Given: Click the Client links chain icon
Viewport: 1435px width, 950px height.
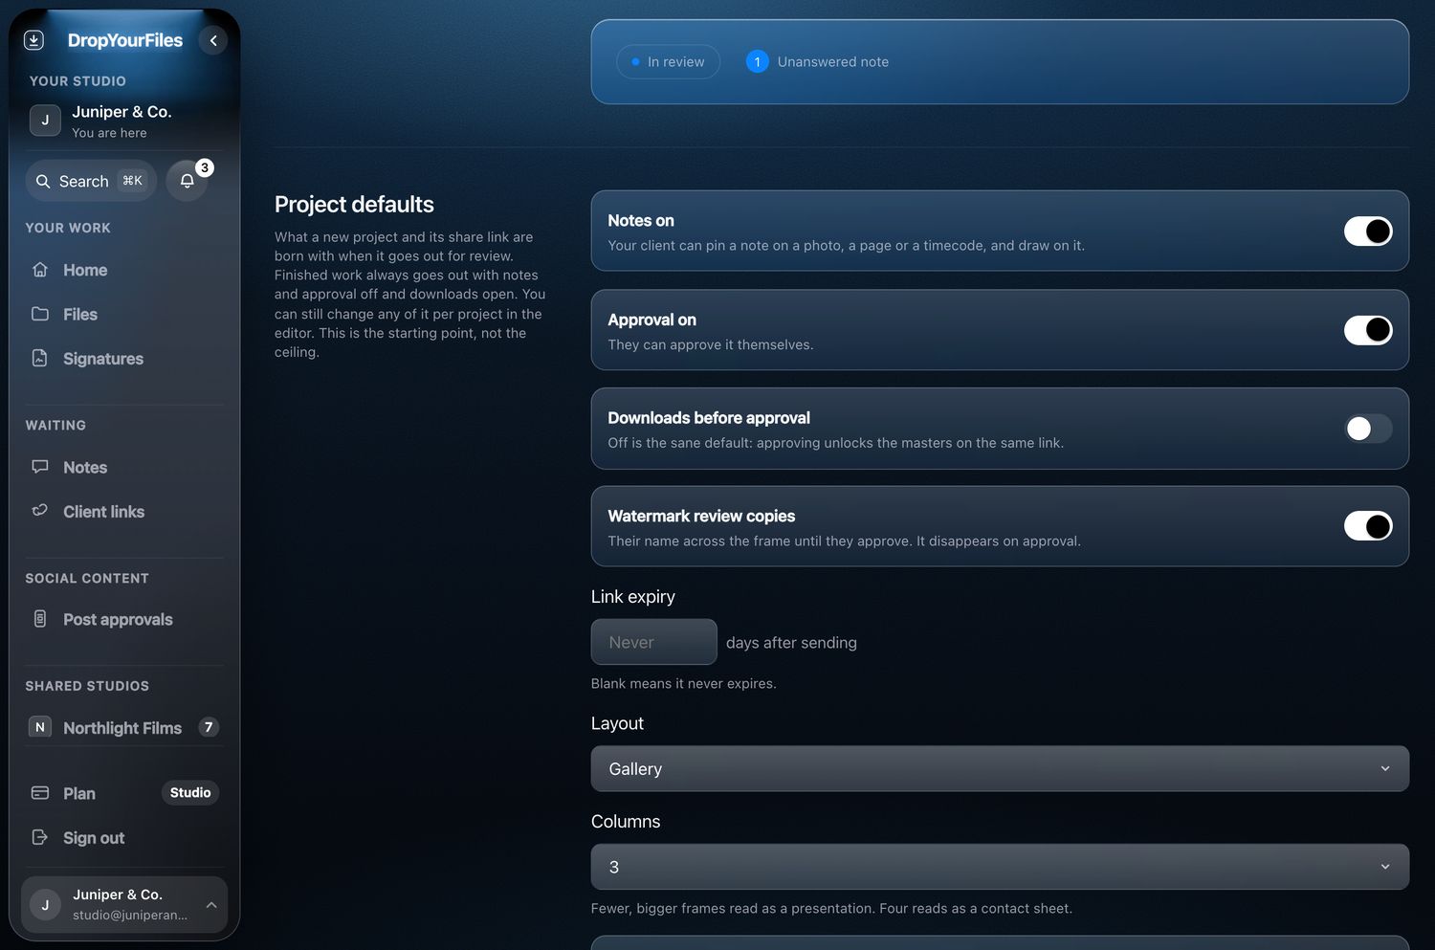Looking at the screenshot, I should pyautogui.click(x=40, y=511).
